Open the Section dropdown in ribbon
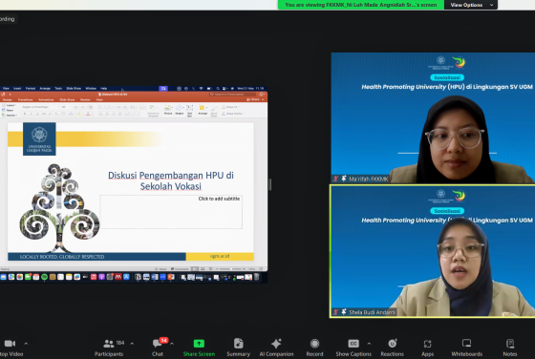The height and width of the screenshot is (359, 535). pyautogui.click(x=10, y=116)
